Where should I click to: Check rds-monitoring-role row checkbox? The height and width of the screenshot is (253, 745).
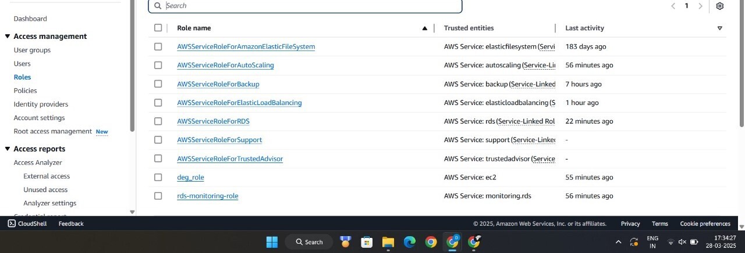click(158, 196)
